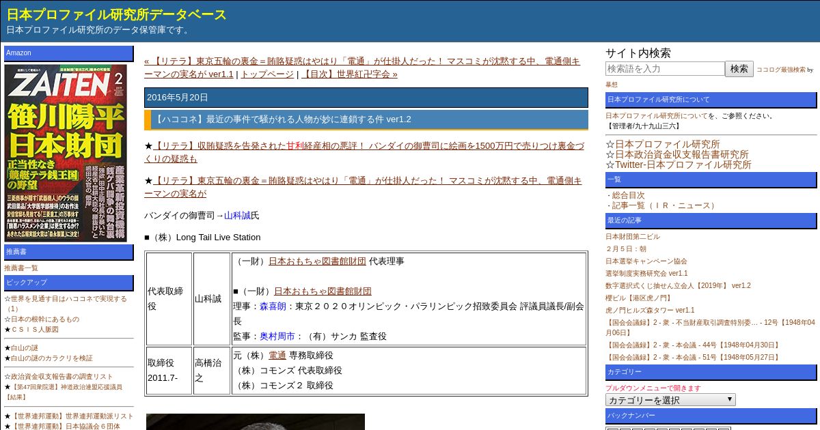The height and width of the screenshot is (430, 820).
Task: Click the 代表取締役 table cell
Action: [169, 299]
